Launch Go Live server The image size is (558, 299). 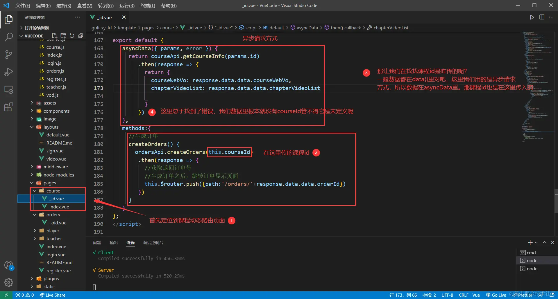[x=496, y=295]
